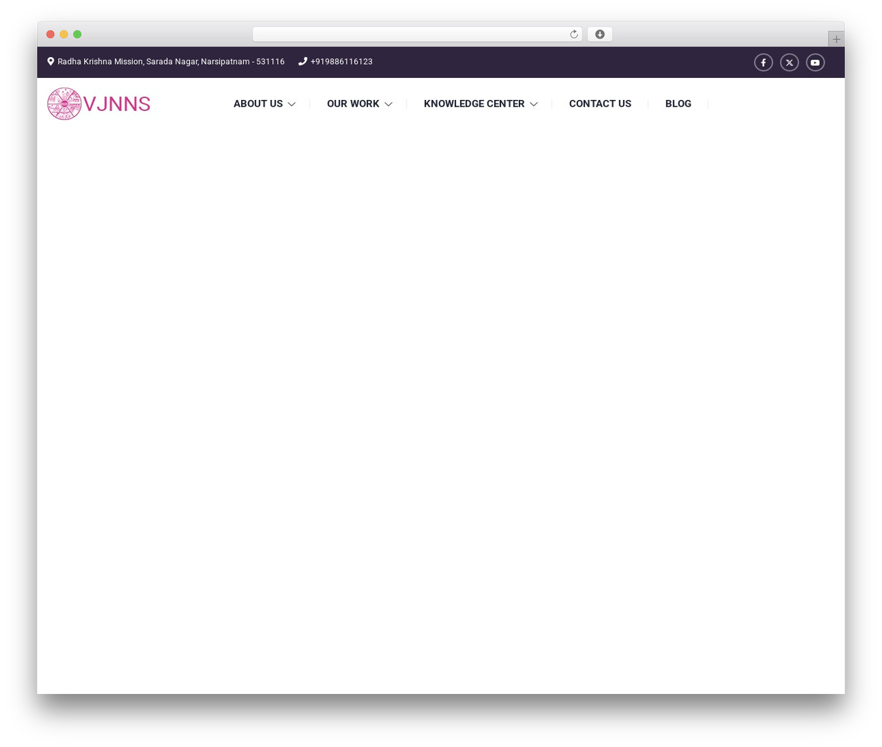
Task: Expand the About Us dropdown chevron
Action: pos(291,104)
